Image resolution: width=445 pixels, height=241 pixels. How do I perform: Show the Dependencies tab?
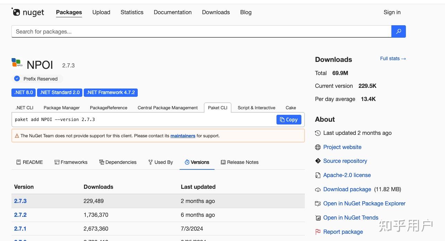click(x=118, y=162)
